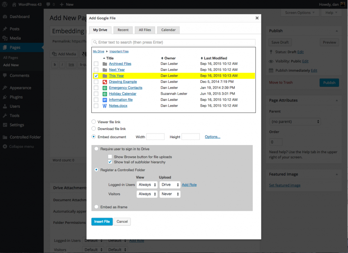Collapse the Publish box arrow
348x253 pixels.
[337, 31]
